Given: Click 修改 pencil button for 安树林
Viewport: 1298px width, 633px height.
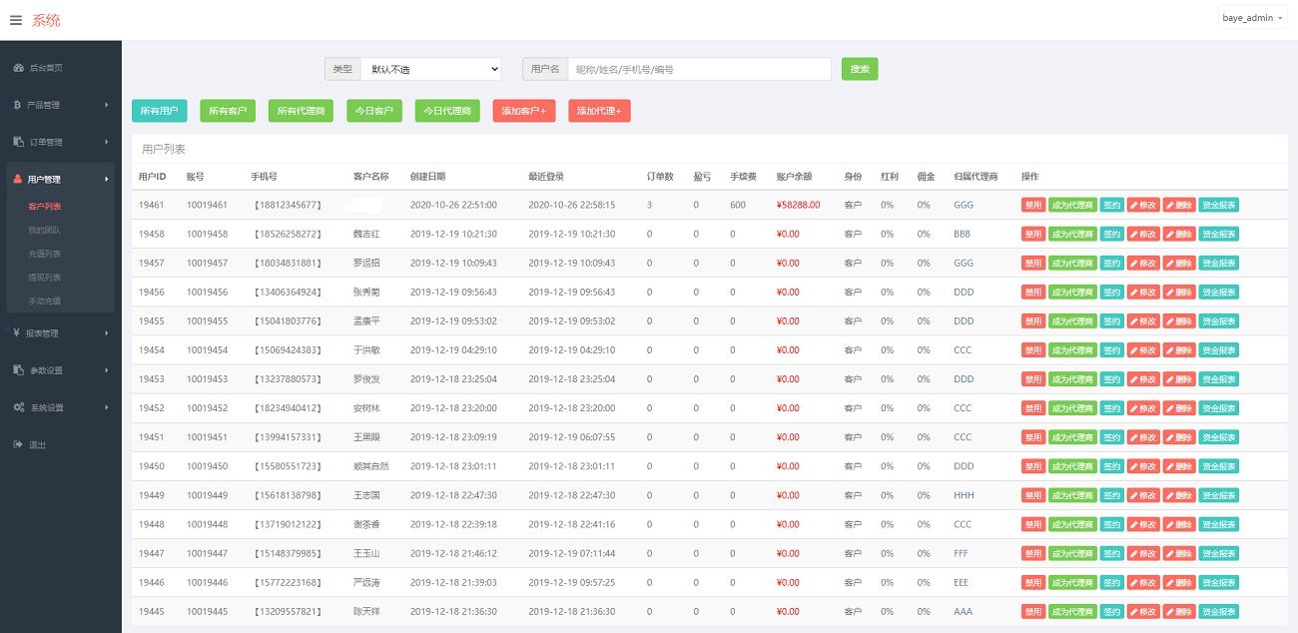Looking at the screenshot, I should [x=1143, y=407].
